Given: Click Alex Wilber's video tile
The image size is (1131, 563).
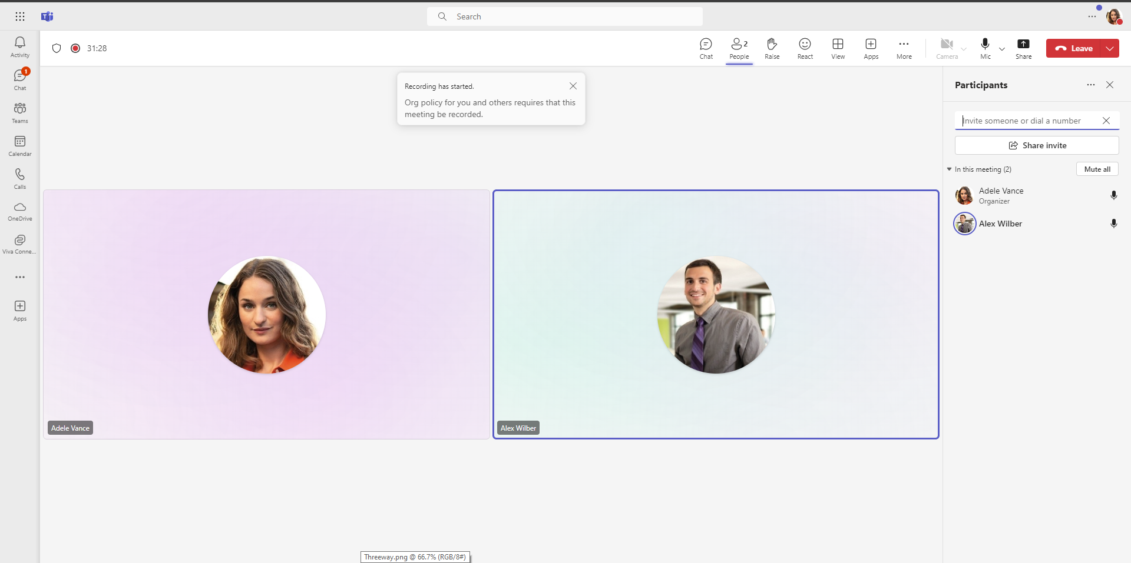Looking at the screenshot, I should (x=716, y=314).
